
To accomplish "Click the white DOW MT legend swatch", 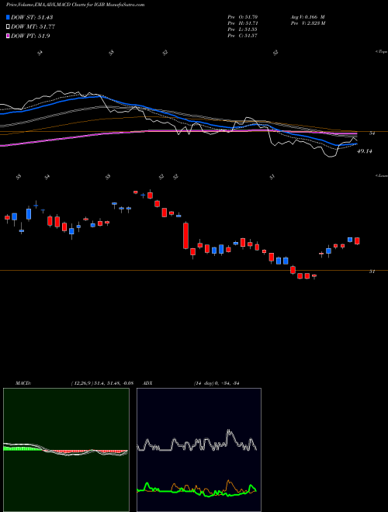I will 8,27.
